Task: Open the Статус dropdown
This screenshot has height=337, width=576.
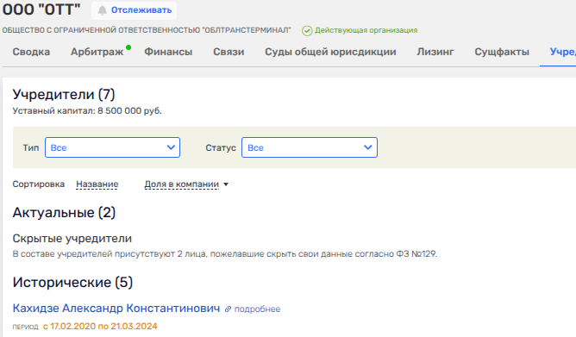Action: click(x=310, y=147)
